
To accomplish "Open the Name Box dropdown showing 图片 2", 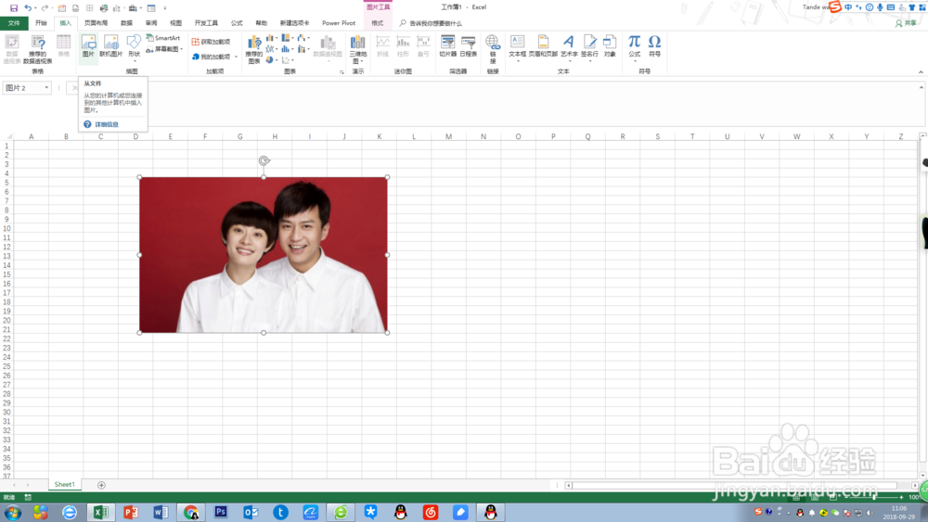I will pyautogui.click(x=46, y=87).
